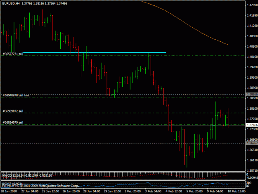Click the 1.40100 price scale value
The height and width of the screenshot is (194, 258).
pyautogui.click(x=252, y=57)
